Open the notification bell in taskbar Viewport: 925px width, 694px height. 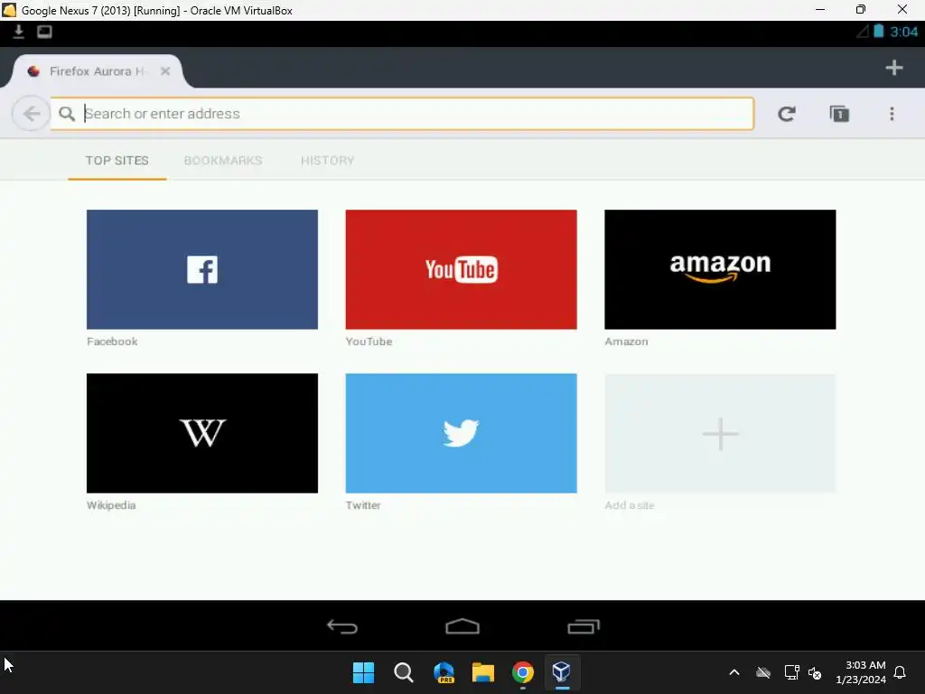(900, 672)
